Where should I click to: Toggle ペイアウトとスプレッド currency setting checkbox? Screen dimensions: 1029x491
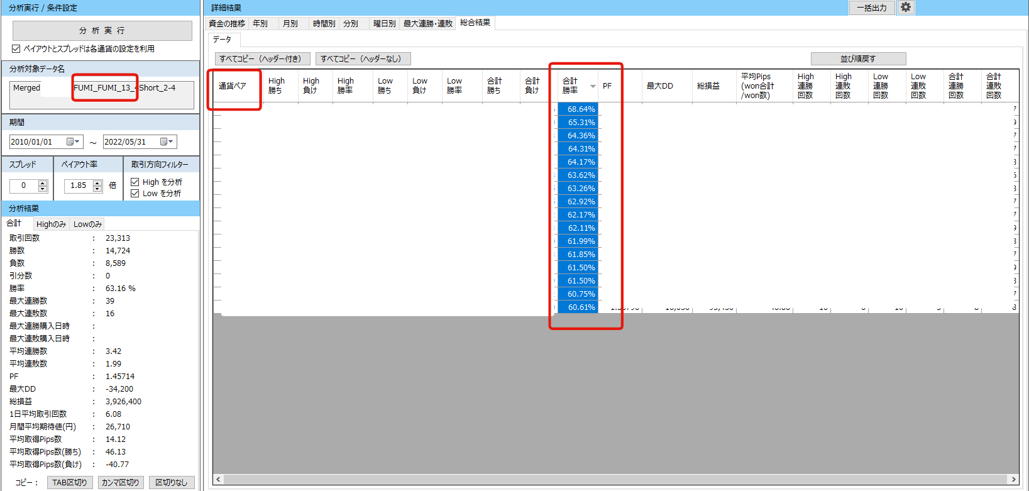pyautogui.click(x=16, y=48)
